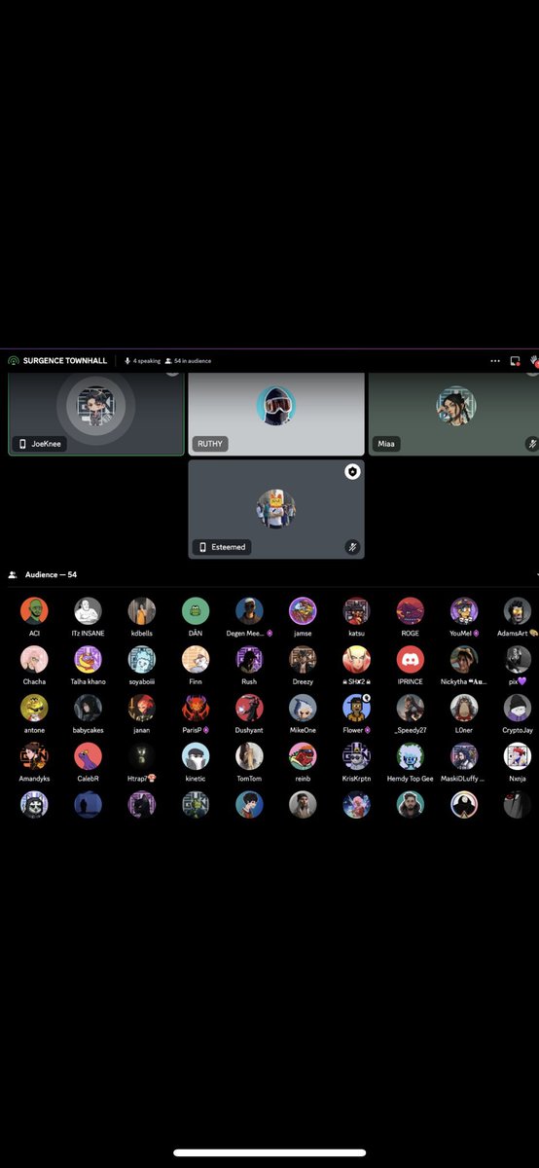
Task: Open audience member ROGE's avatar
Action: (410, 611)
